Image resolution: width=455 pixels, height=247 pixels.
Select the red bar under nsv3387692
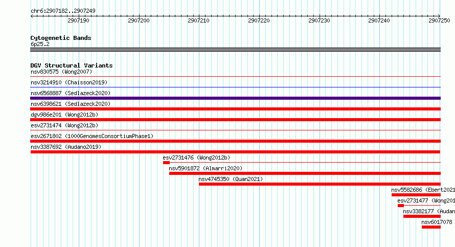[235, 152]
